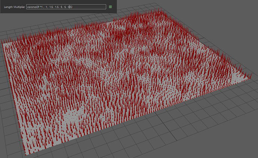Click the P variable in the expression

(39, 7)
